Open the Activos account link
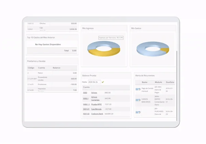The width and height of the screenshot is (206, 144). pyautogui.click(x=94, y=93)
